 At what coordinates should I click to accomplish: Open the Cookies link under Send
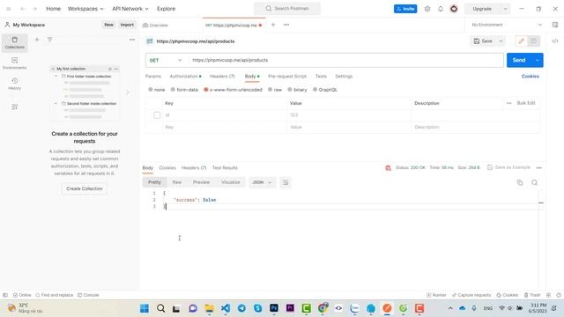tap(530, 77)
